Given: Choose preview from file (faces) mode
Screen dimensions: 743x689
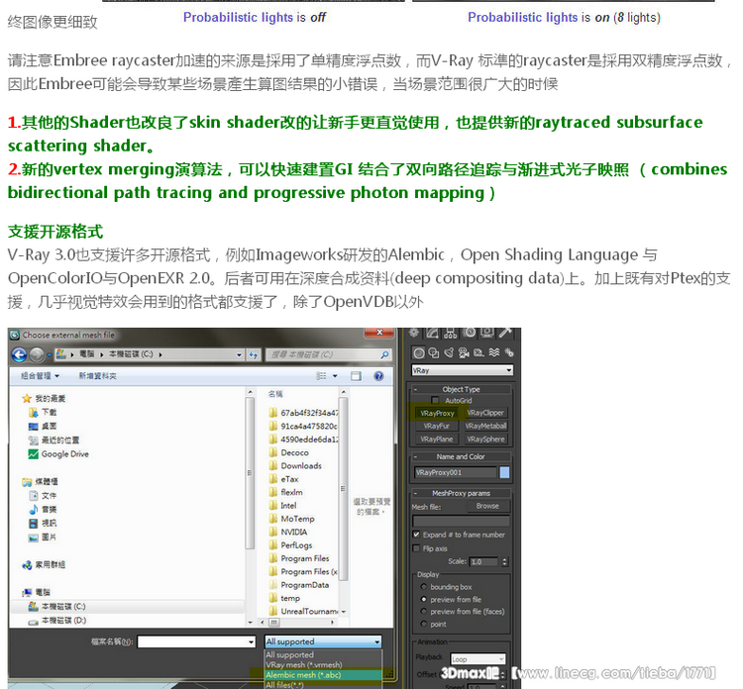Looking at the screenshot, I should (x=424, y=612).
